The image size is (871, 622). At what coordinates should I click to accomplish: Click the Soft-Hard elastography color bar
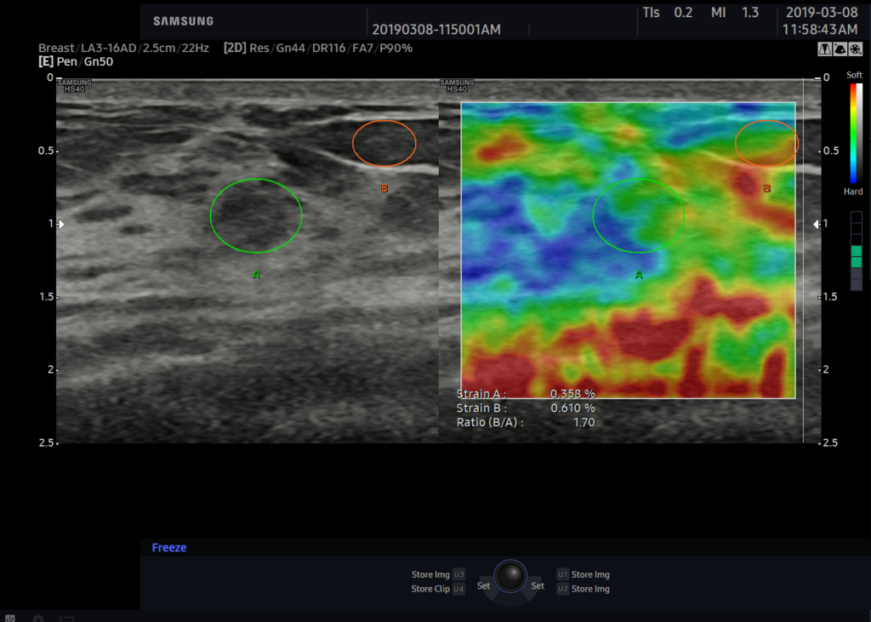[853, 133]
